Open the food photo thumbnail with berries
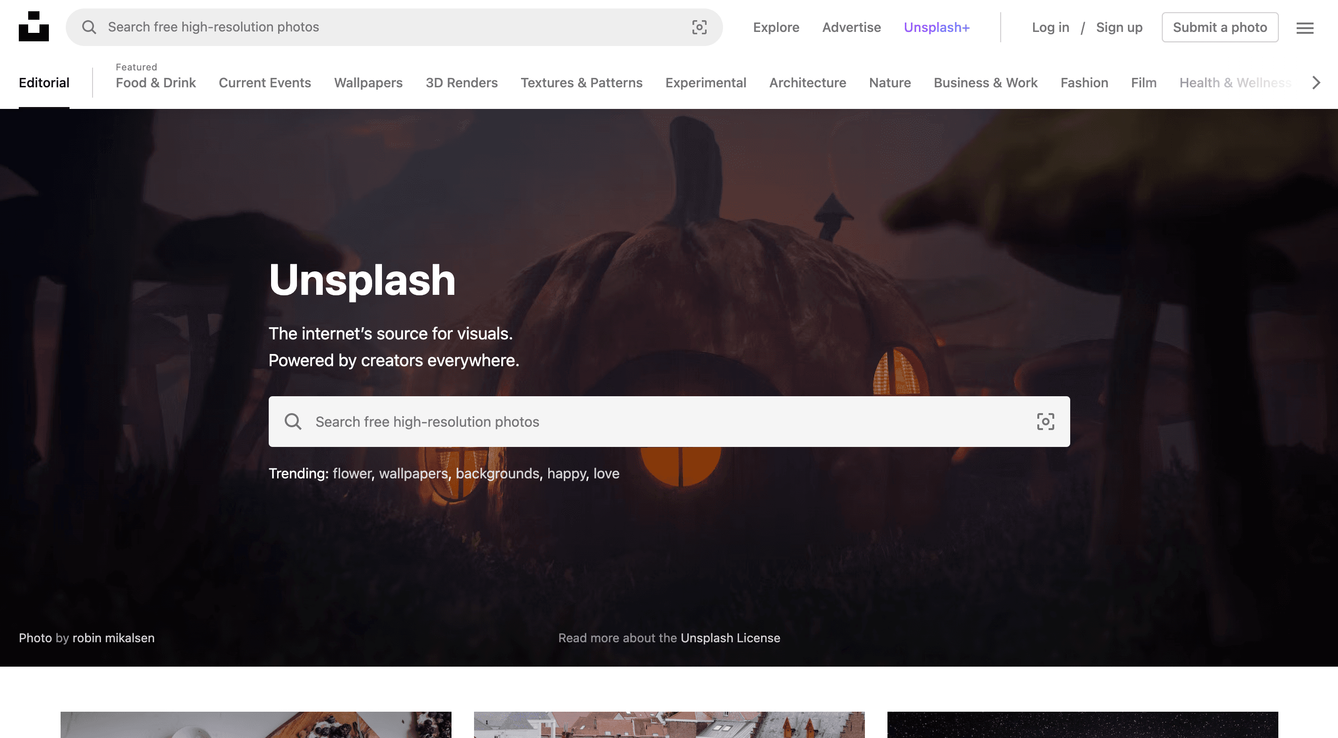1338x738 pixels. [x=256, y=725]
